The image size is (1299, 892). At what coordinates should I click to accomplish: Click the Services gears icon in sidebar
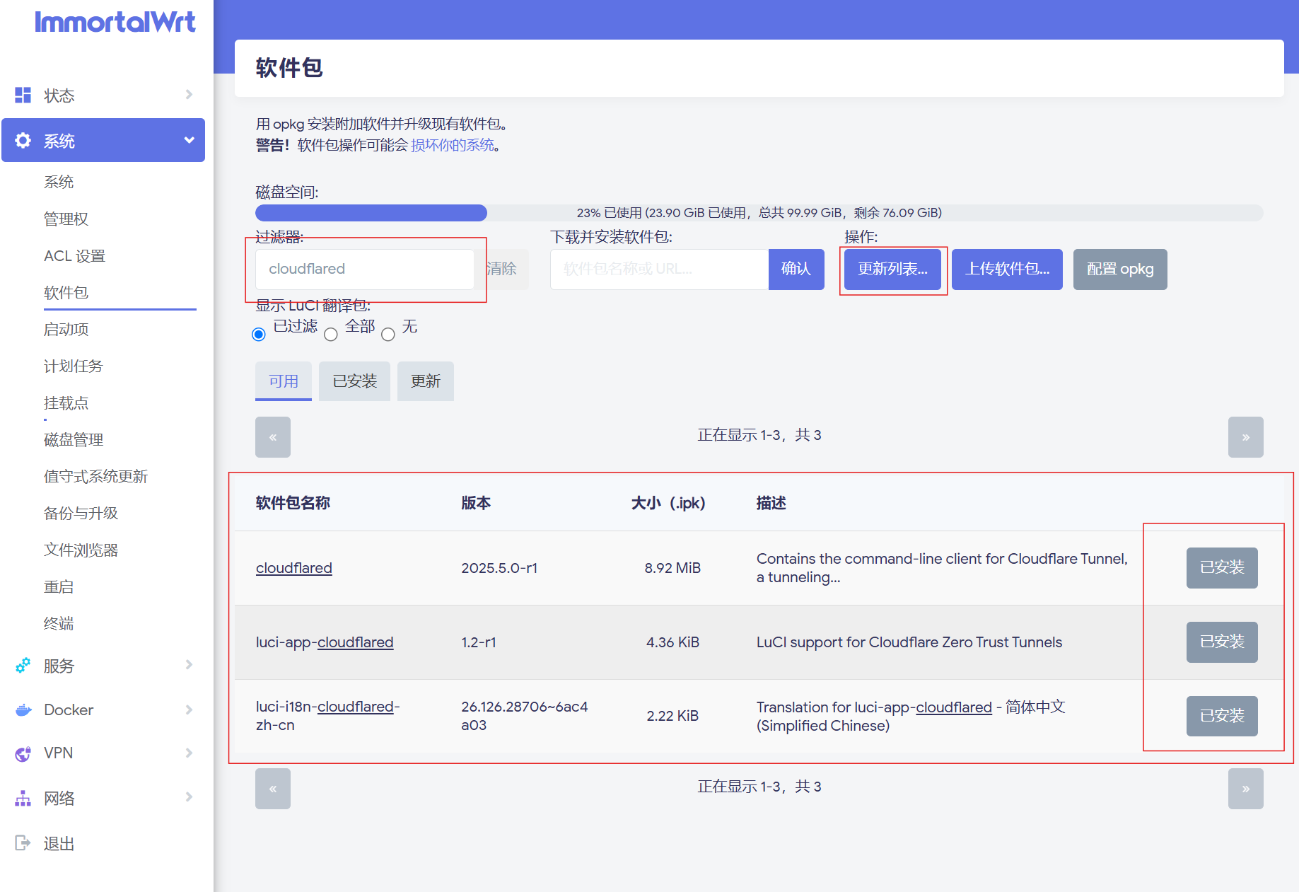click(x=23, y=666)
